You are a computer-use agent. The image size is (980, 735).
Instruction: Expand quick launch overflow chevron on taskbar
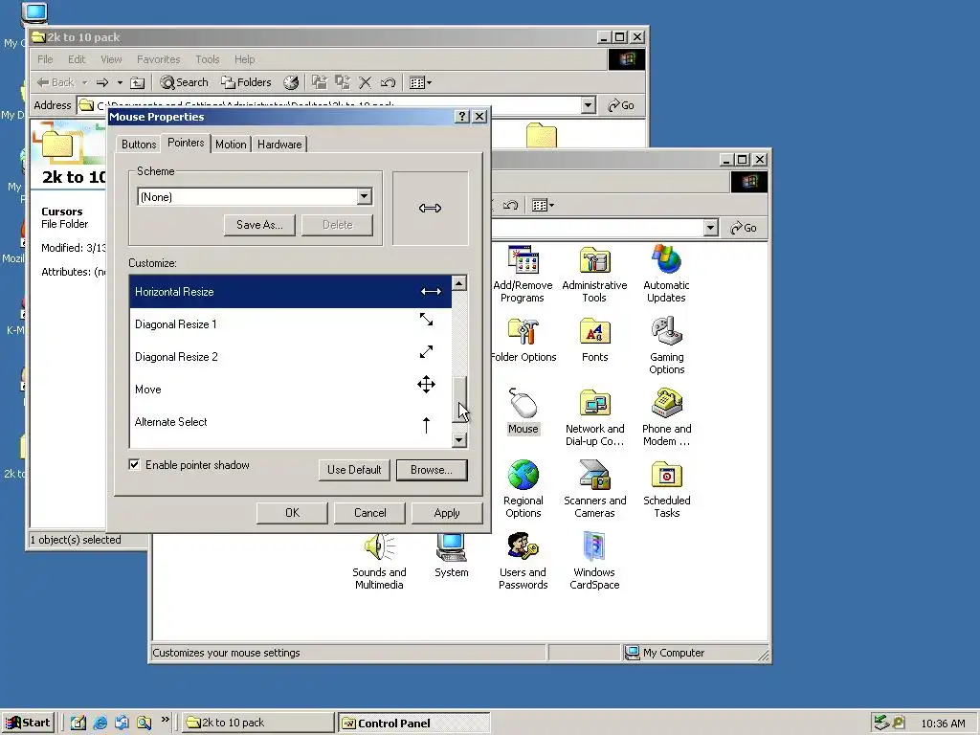[x=165, y=720]
